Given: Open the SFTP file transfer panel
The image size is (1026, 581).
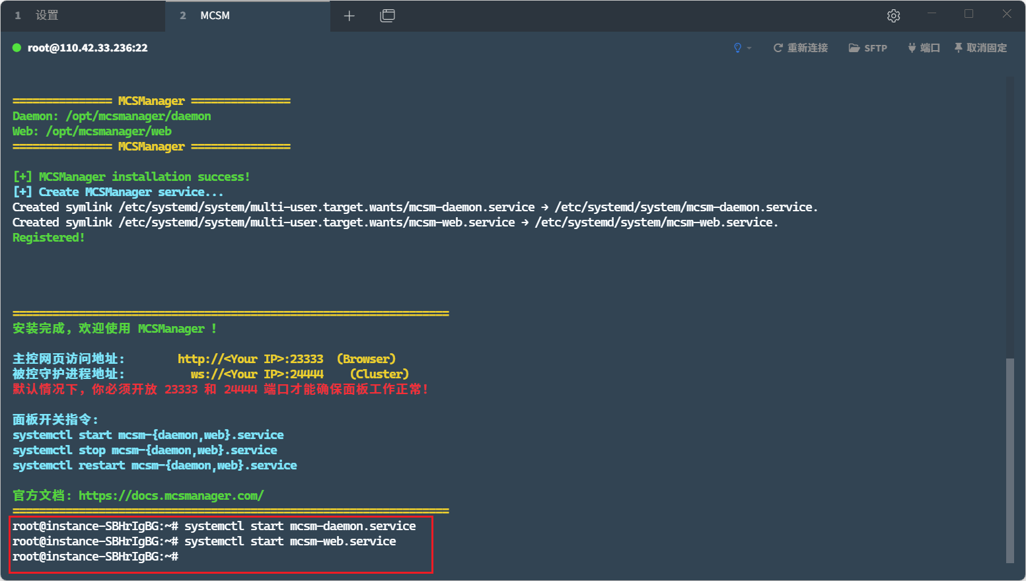Looking at the screenshot, I should (868, 48).
